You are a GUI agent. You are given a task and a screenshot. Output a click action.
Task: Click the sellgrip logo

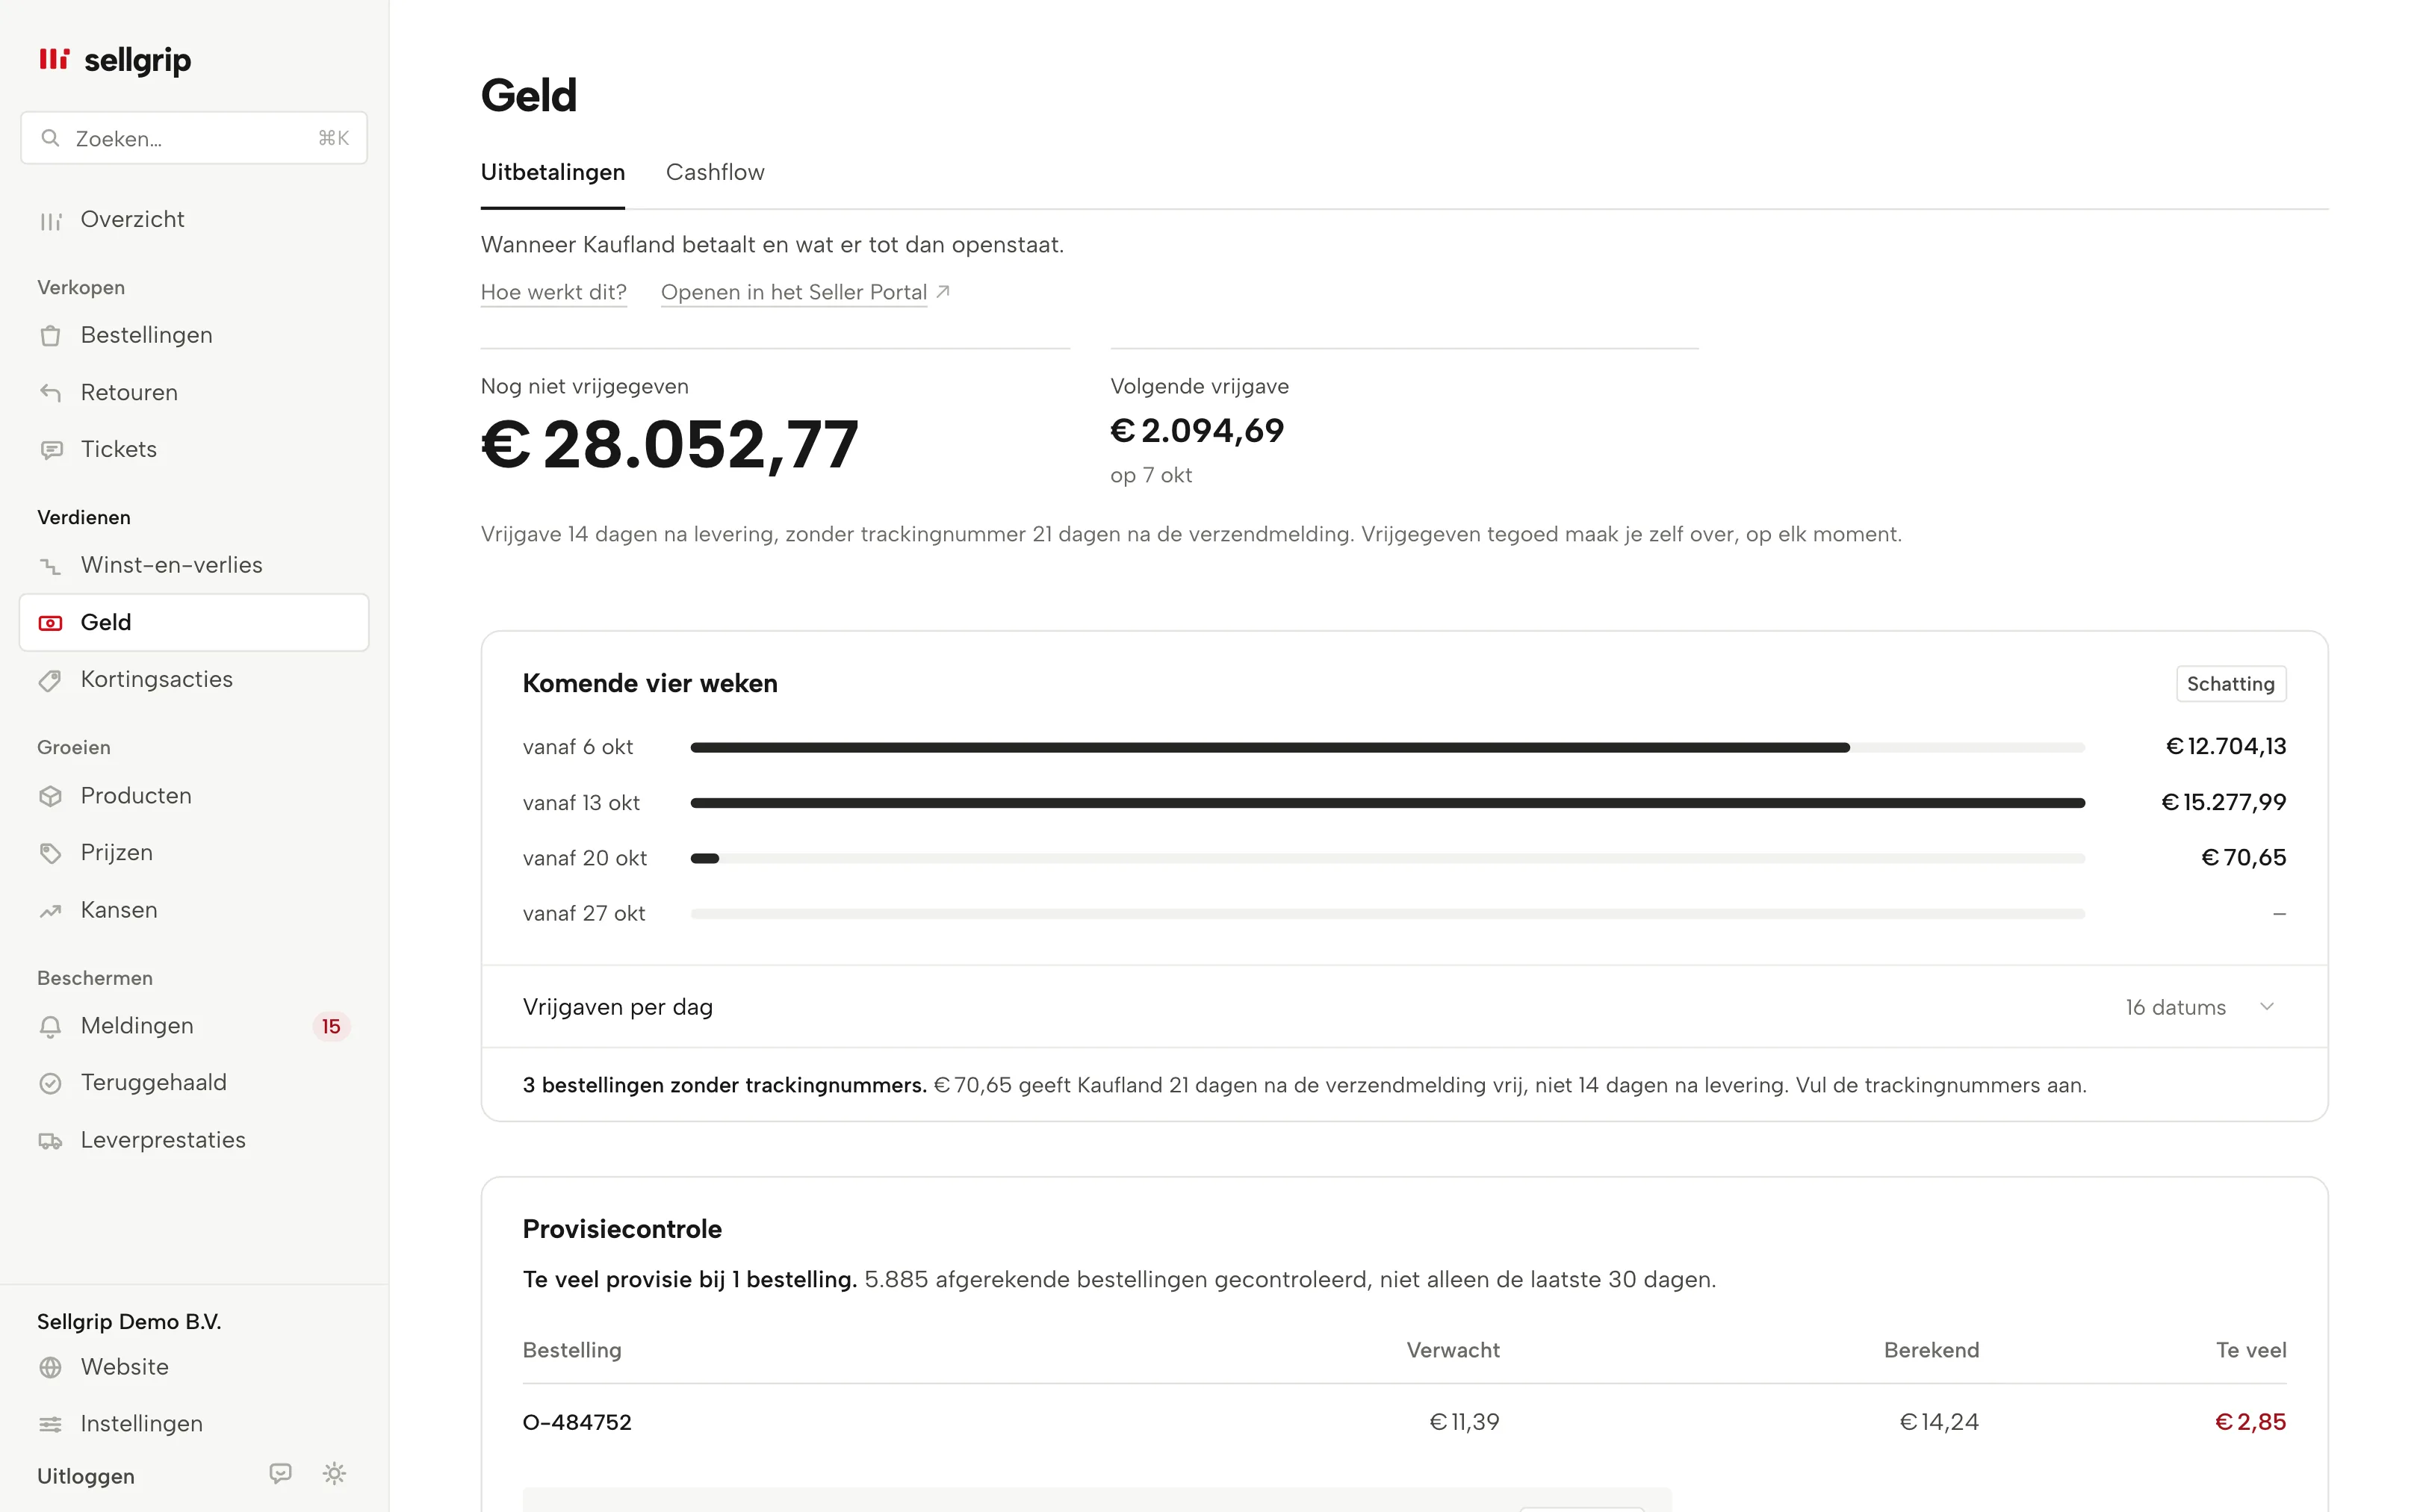[x=114, y=60]
